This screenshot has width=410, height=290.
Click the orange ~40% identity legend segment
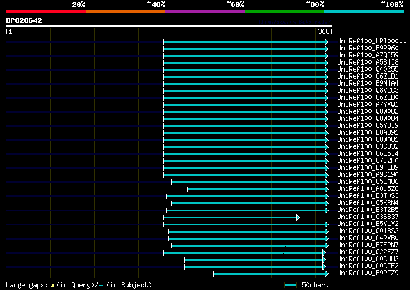[x=126, y=11]
